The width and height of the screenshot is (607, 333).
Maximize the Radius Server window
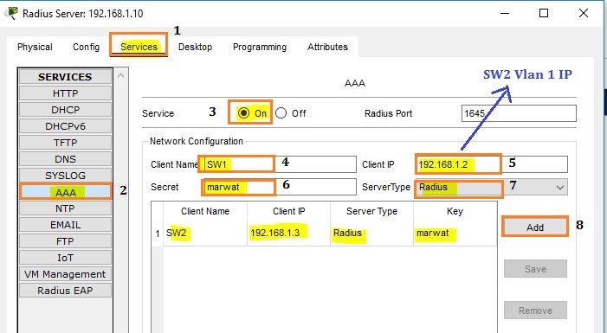click(544, 13)
